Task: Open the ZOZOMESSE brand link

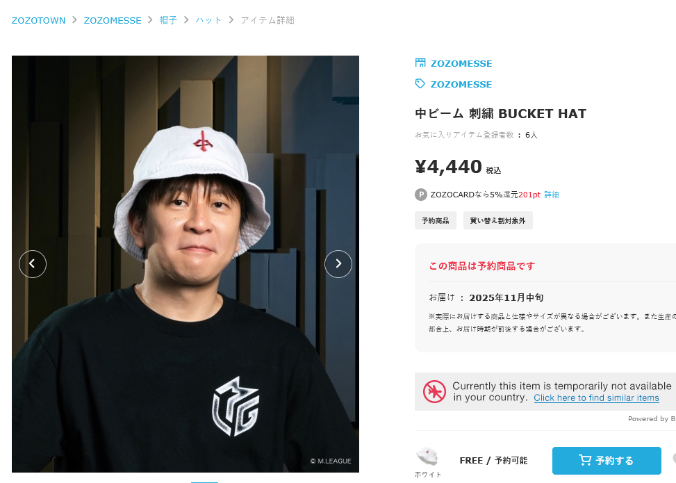Action: [x=461, y=84]
